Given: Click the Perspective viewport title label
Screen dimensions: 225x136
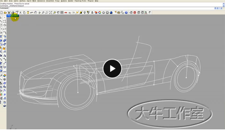Looking at the screenshot, I should (13, 16).
